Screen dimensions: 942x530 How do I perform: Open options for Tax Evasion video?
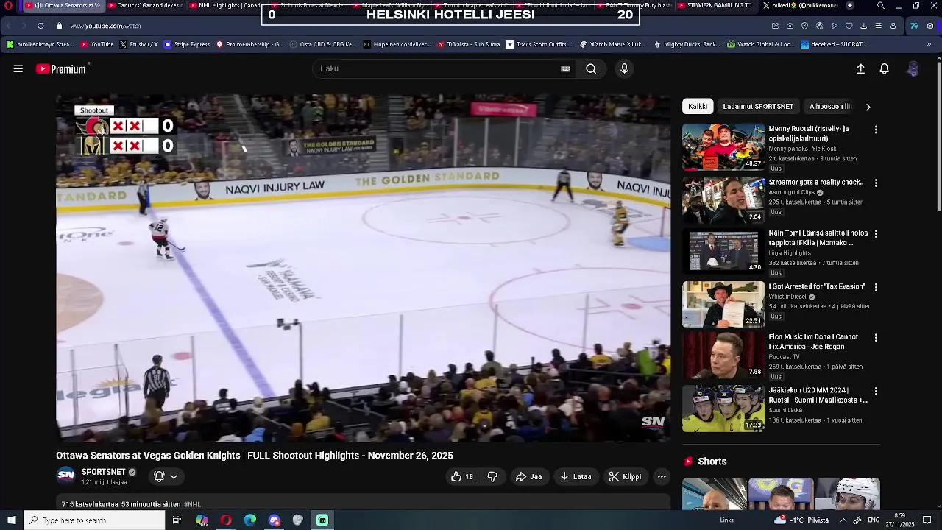[x=876, y=287]
